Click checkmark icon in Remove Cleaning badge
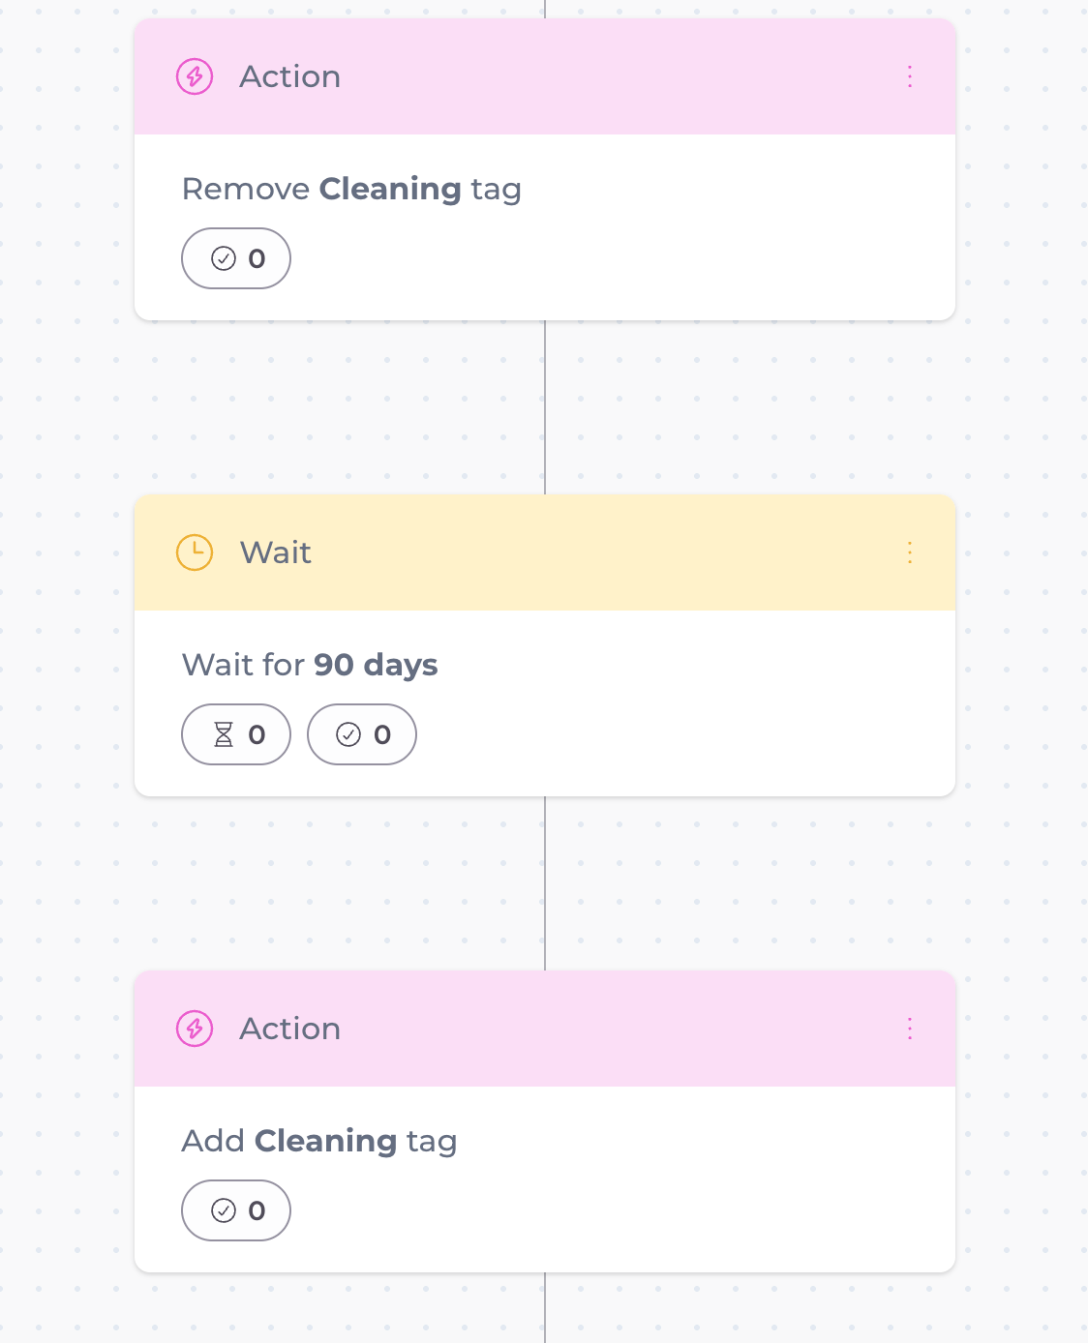The image size is (1088, 1343). pyautogui.click(x=224, y=258)
